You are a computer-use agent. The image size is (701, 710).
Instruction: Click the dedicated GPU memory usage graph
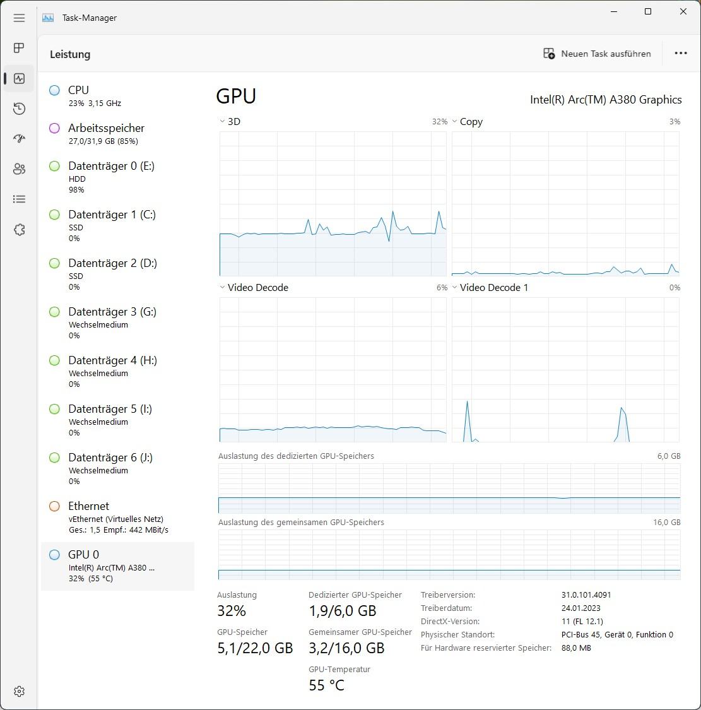point(449,488)
